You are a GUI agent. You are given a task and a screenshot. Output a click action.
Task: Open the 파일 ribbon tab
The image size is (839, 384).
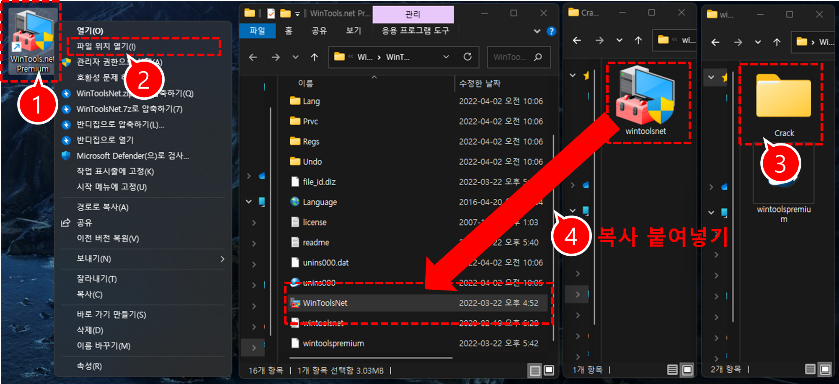point(257,31)
